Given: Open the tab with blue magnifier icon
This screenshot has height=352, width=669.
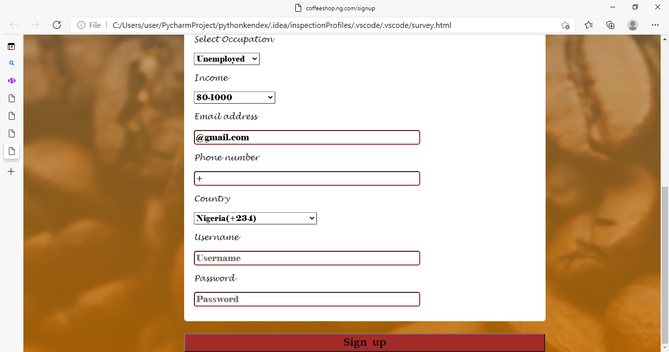Looking at the screenshot, I should [x=11, y=63].
